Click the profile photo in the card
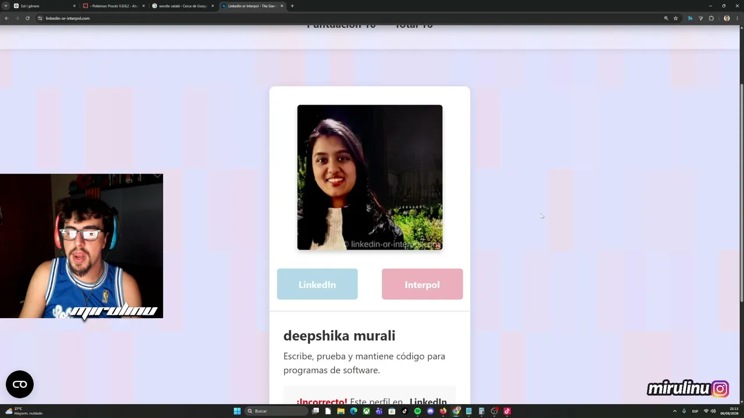Screen dimensions: 744x418 pyautogui.click(x=370, y=177)
